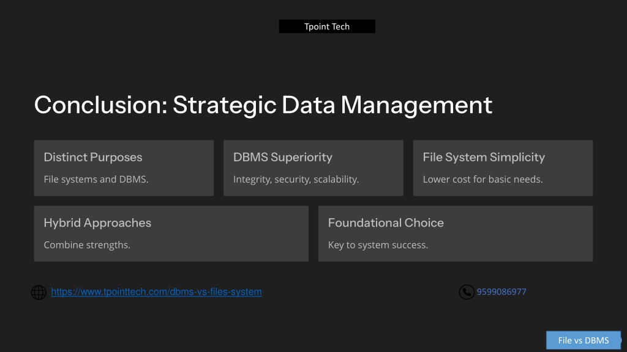Select the Foundational Choice card heading

tap(386, 222)
